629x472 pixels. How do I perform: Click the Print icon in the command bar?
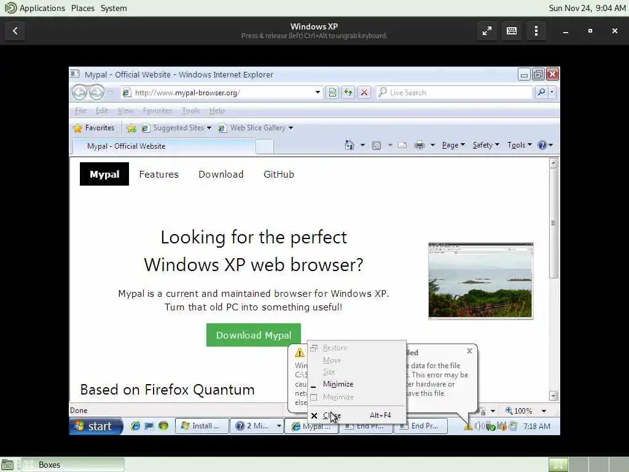coord(419,145)
